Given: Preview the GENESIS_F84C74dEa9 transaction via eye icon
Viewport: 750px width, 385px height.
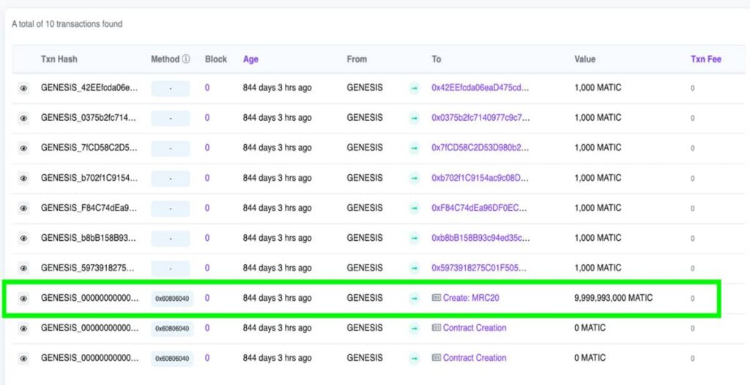Looking at the screenshot, I should [x=23, y=209].
